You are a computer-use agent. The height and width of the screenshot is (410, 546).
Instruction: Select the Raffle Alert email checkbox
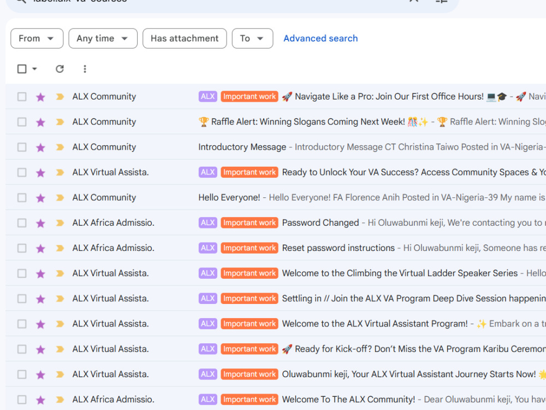tap(22, 122)
